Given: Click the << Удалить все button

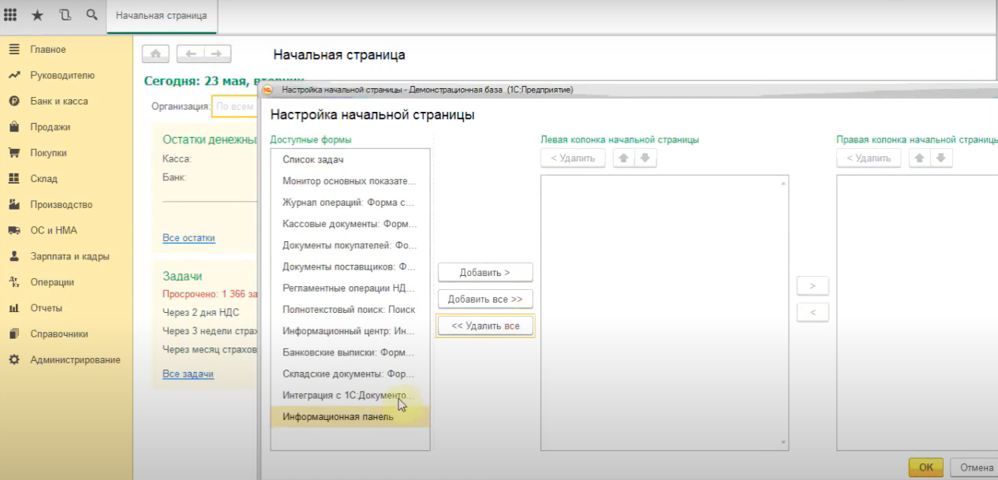Looking at the screenshot, I should click(485, 326).
